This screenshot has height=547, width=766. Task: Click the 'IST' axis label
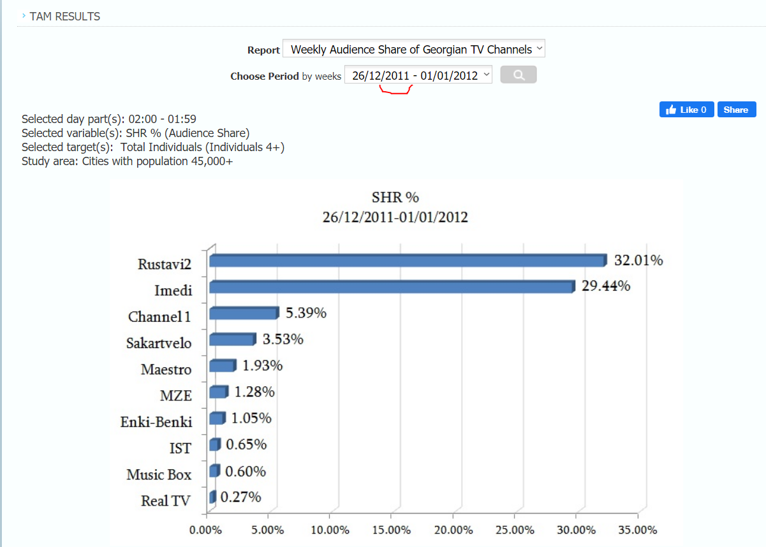(x=180, y=448)
